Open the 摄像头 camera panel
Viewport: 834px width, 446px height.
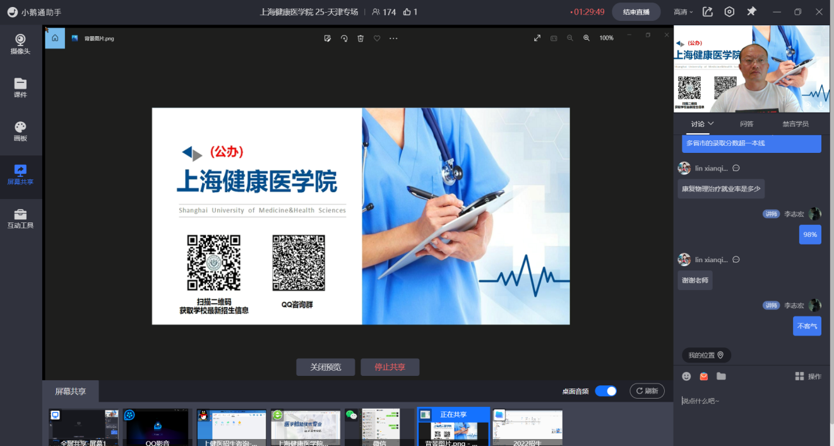pos(20,44)
